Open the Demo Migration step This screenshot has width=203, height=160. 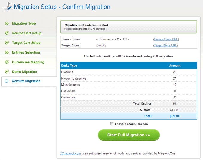(x=24, y=72)
